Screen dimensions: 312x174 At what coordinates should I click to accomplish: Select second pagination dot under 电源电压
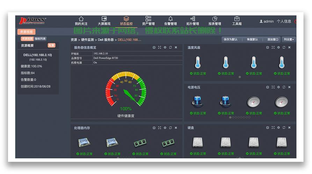[233, 117]
